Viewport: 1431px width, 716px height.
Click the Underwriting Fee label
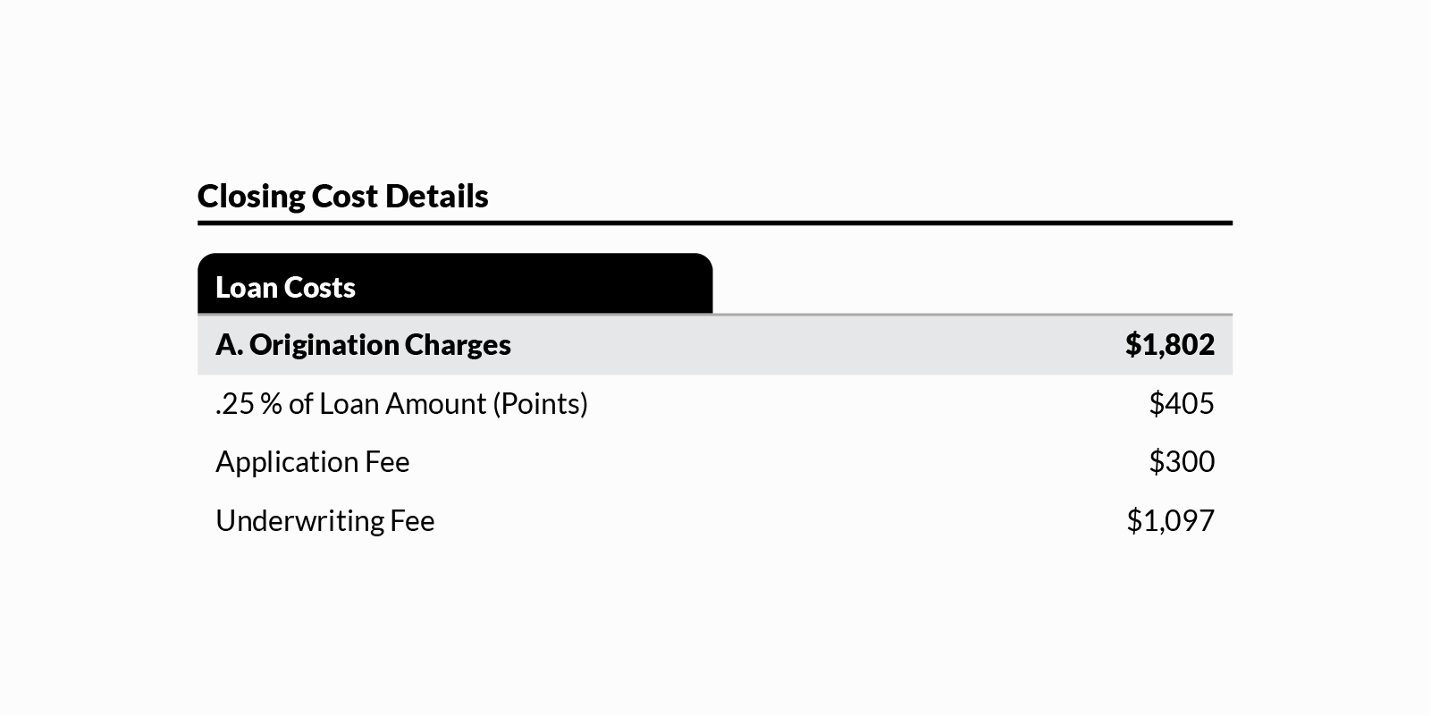[x=324, y=520]
